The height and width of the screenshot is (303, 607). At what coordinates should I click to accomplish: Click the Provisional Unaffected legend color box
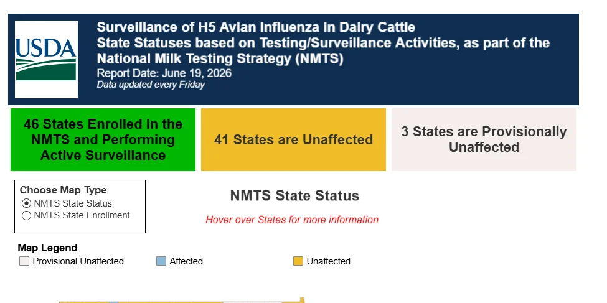pyautogui.click(x=24, y=261)
